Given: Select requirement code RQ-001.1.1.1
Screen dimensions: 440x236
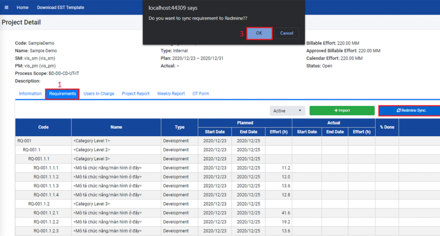Looking at the screenshot, I should (46, 168).
